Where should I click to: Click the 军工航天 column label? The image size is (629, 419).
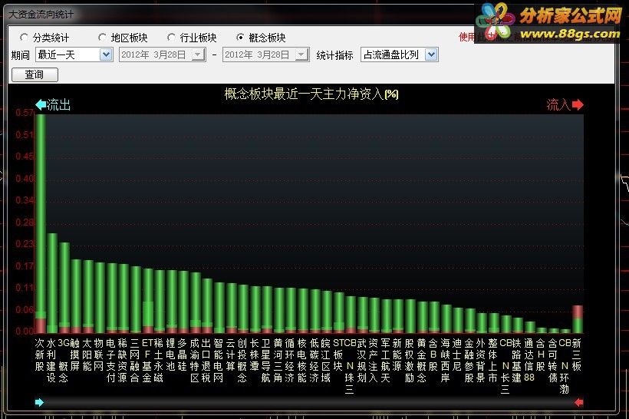click(x=385, y=361)
